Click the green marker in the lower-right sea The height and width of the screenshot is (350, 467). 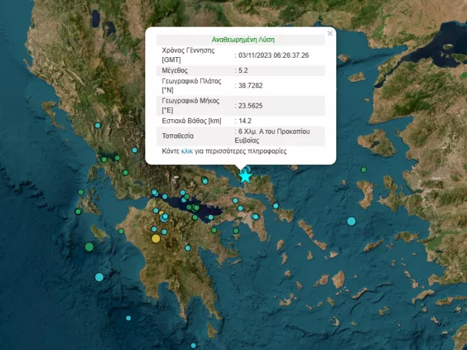[384, 312]
